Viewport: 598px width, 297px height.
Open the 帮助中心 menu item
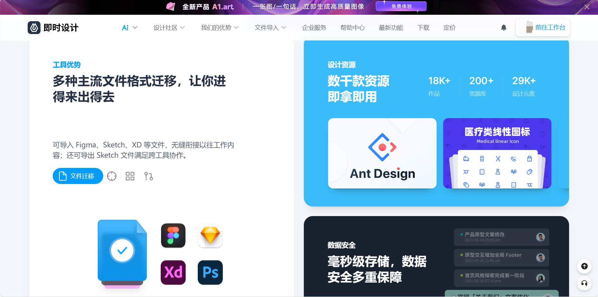353,28
